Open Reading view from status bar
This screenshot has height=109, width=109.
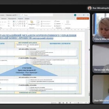(67, 103)
